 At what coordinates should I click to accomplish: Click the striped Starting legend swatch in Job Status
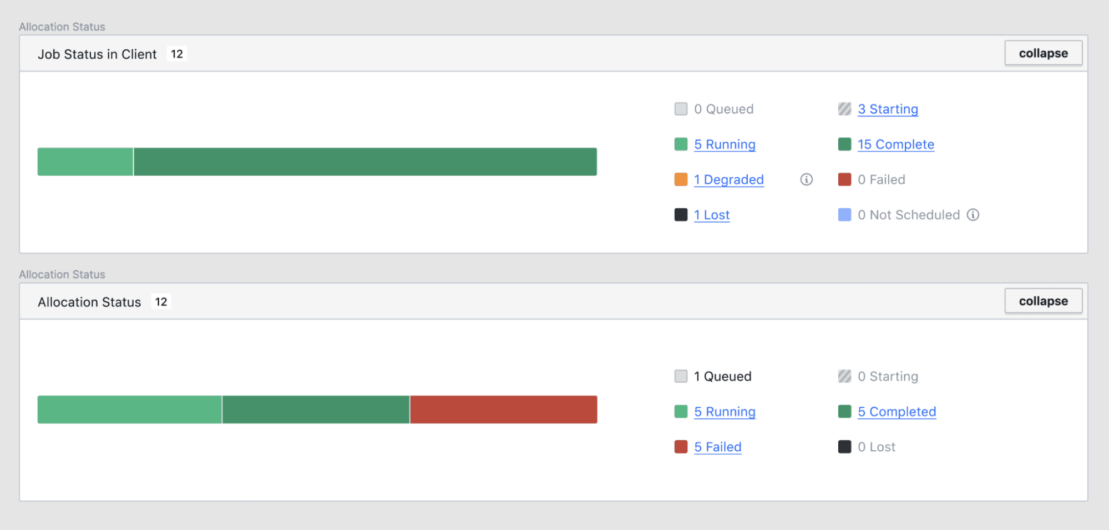pos(844,109)
